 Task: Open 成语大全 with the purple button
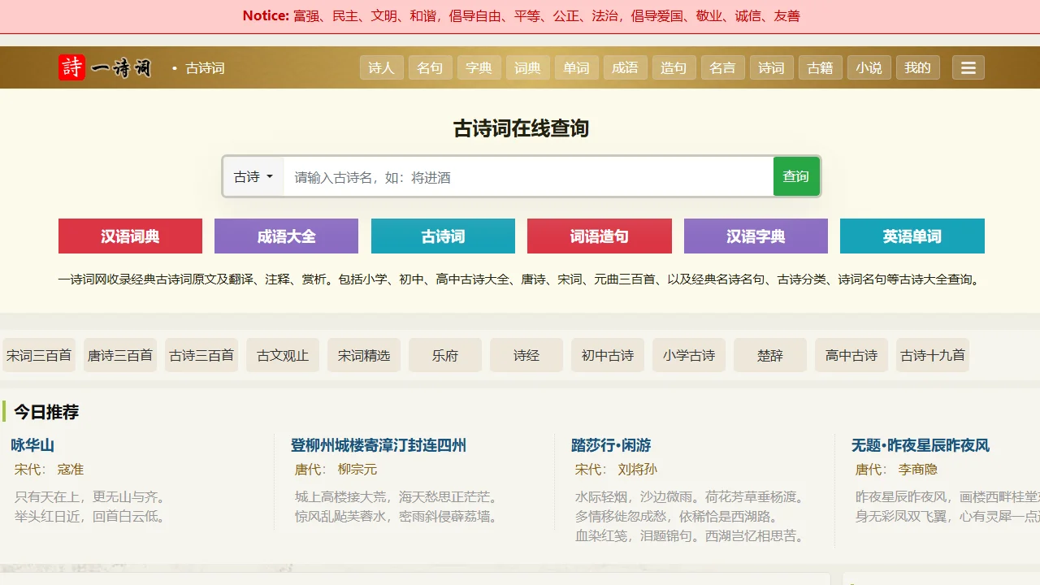coord(286,236)
